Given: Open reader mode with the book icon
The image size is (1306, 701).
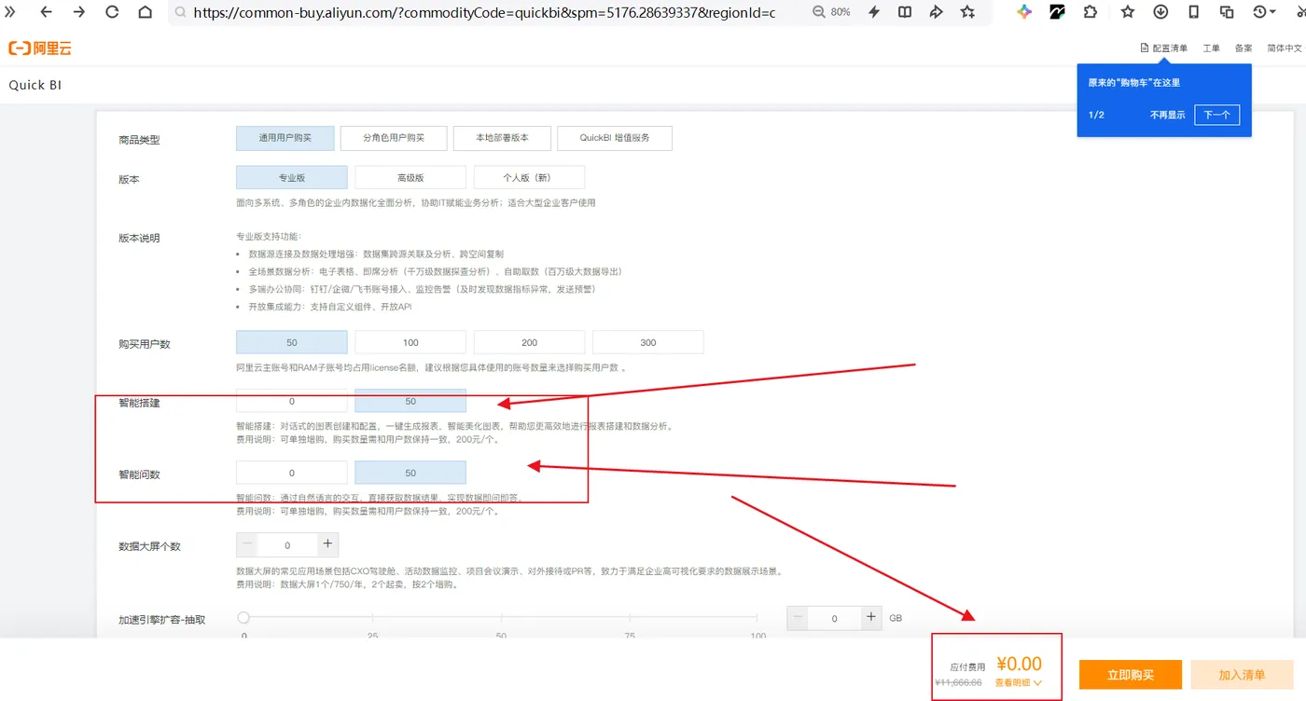Looking at the screenshot, I should 905,12.
